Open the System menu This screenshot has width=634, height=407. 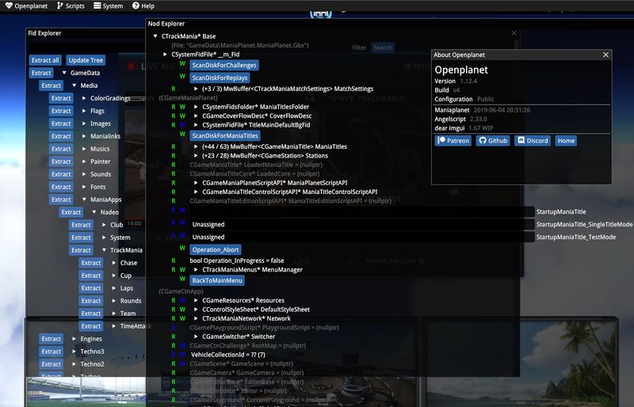(108, 6)
